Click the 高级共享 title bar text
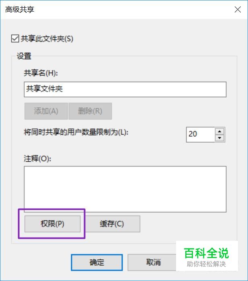248x281 pixels. coord(20,10)
